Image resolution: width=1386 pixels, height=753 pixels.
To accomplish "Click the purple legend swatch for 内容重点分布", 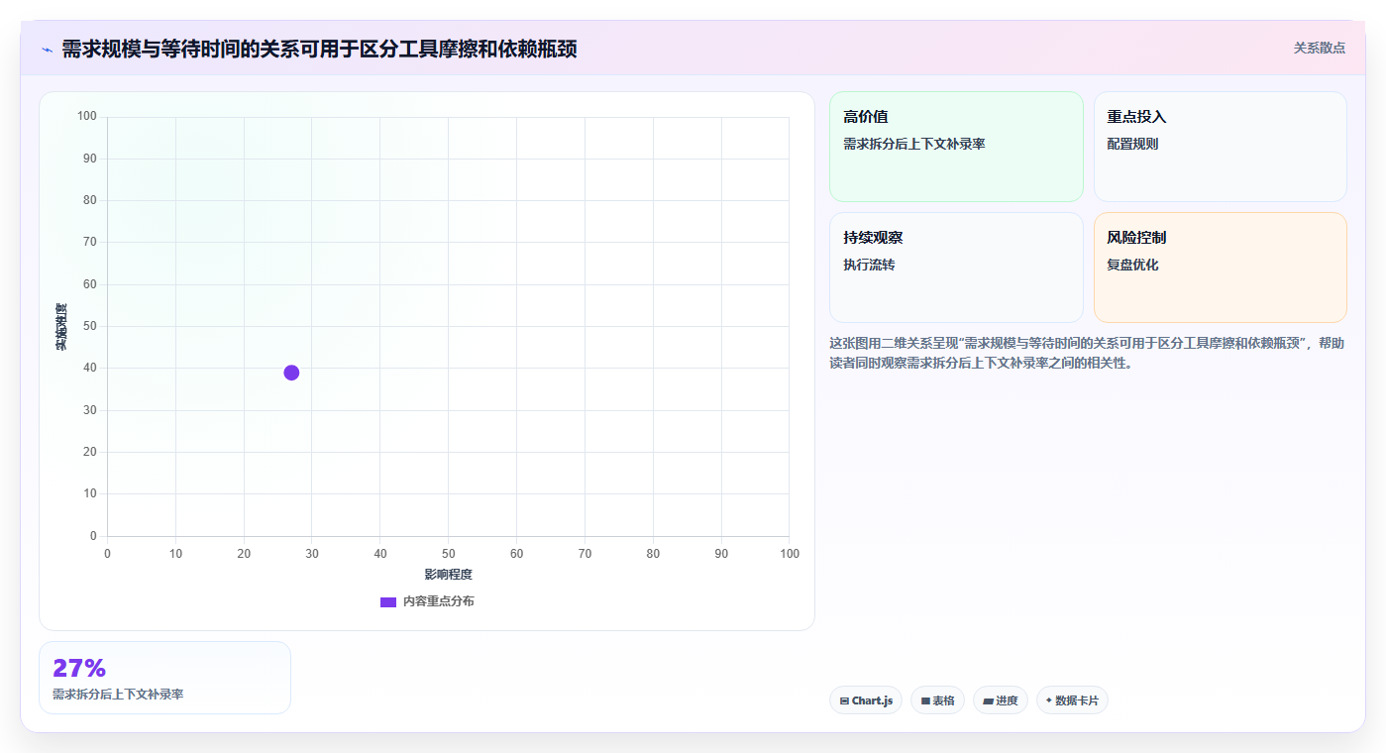I will (388, 602).
